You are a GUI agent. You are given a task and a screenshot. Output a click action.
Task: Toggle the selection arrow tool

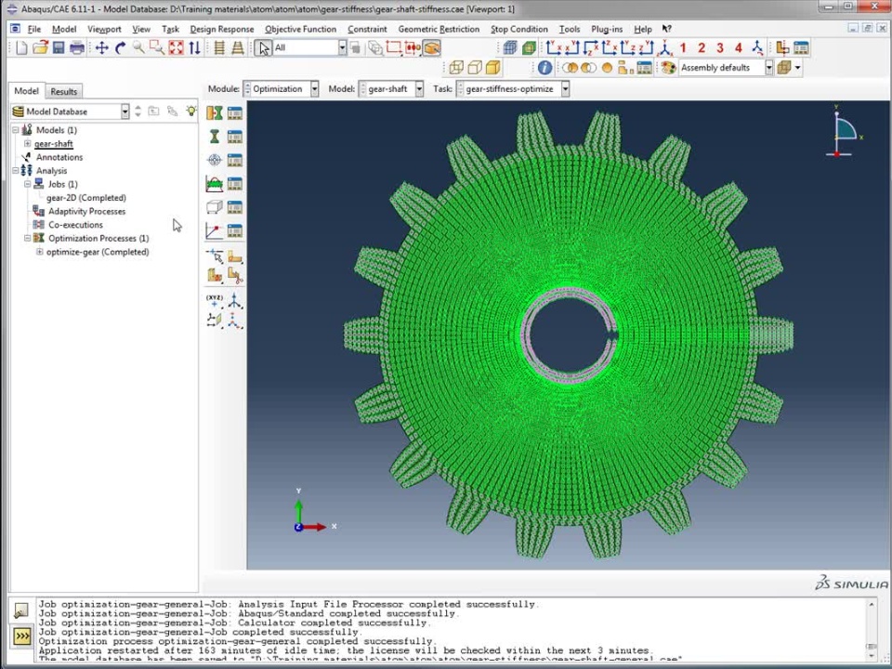tap(263, 47)
